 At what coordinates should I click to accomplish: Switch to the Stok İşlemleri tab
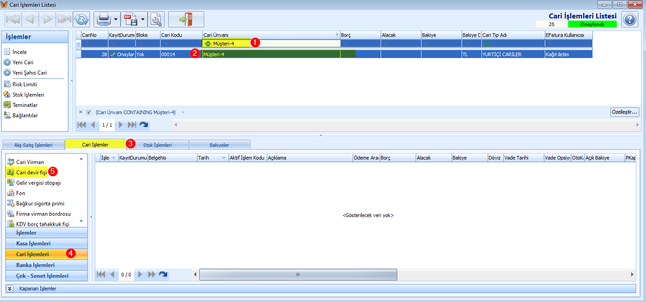pos(157,145)
